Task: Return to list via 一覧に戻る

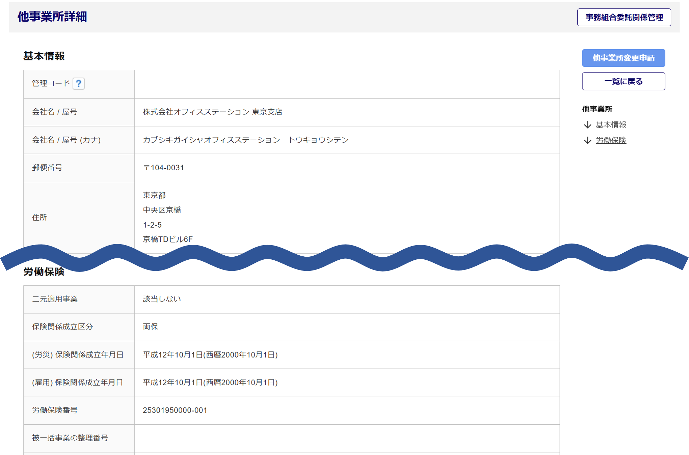Action: point(623,81)
